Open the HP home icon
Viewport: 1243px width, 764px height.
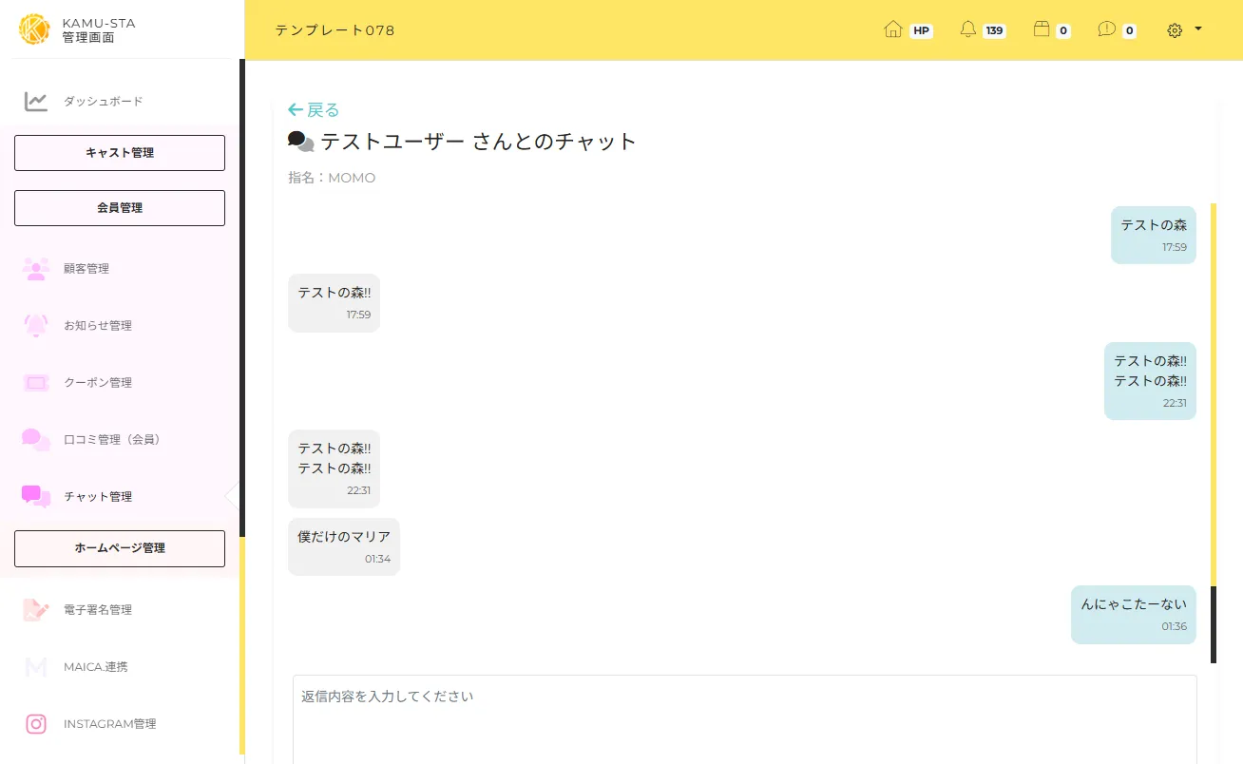pyautogui.click(x=893, y=29)
